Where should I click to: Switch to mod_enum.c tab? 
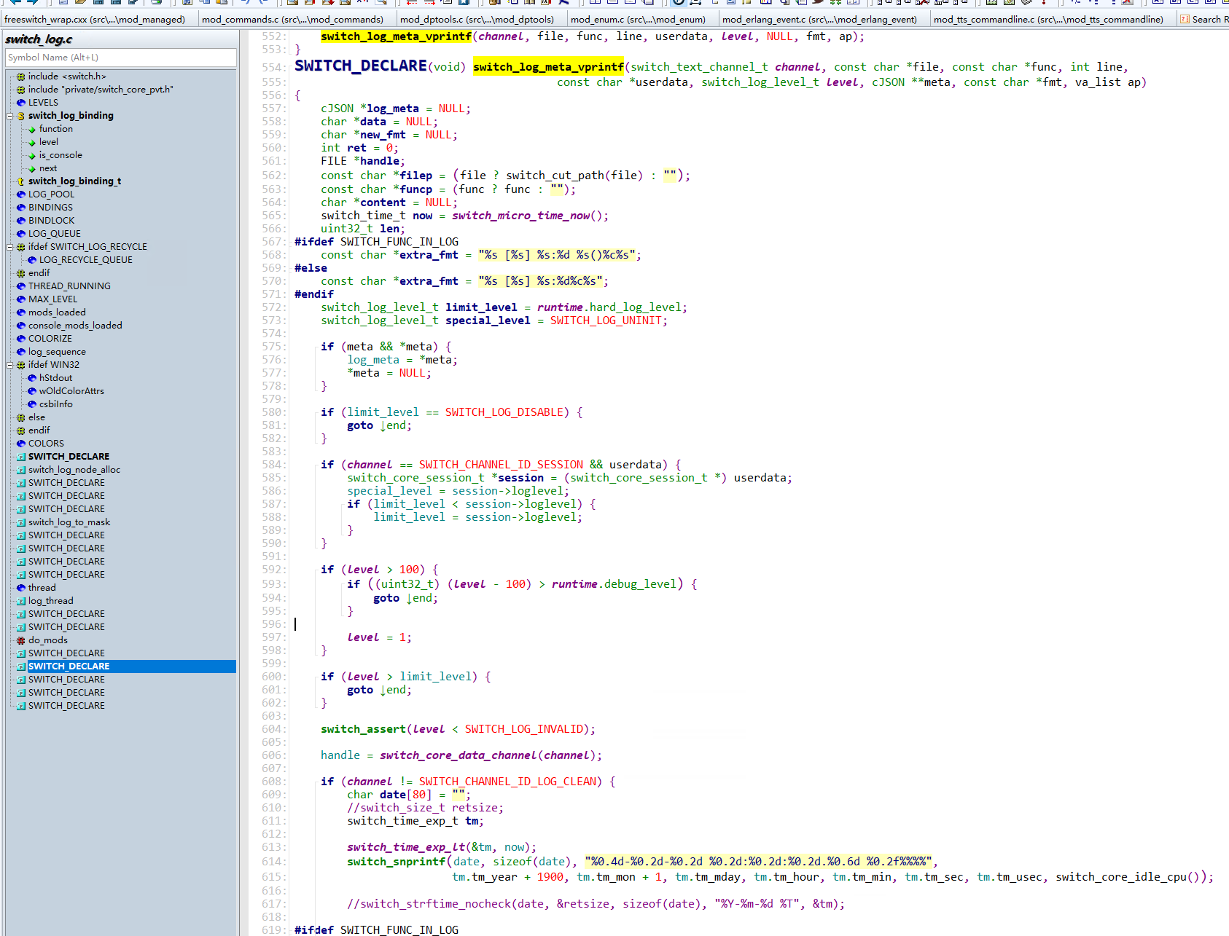[638, 20]
